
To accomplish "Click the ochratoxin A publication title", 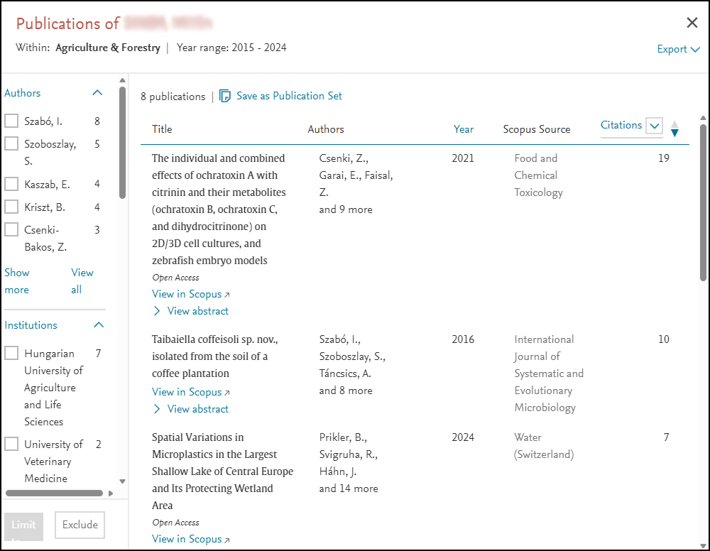I will tap(219, 209).
